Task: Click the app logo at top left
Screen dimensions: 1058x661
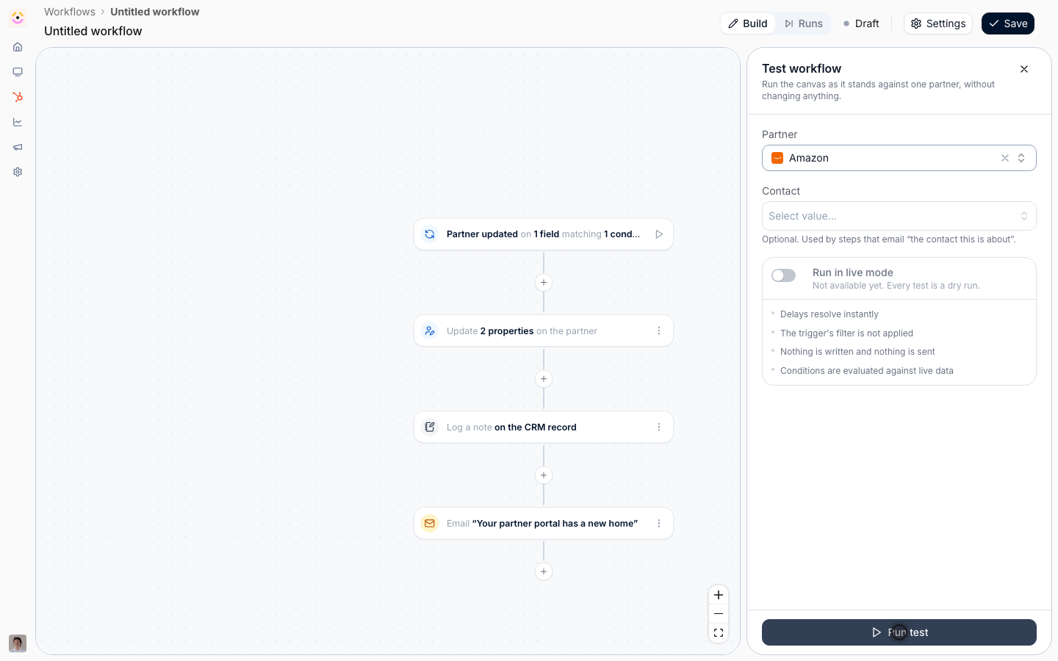Action: pyautogui.click(x=18, y=18)
